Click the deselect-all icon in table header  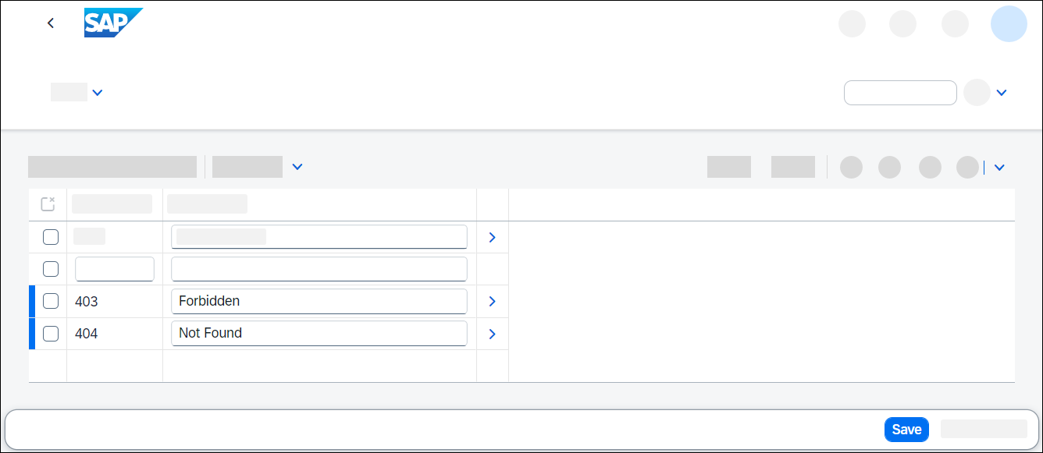pyautogui.click(x=48, y=204)
